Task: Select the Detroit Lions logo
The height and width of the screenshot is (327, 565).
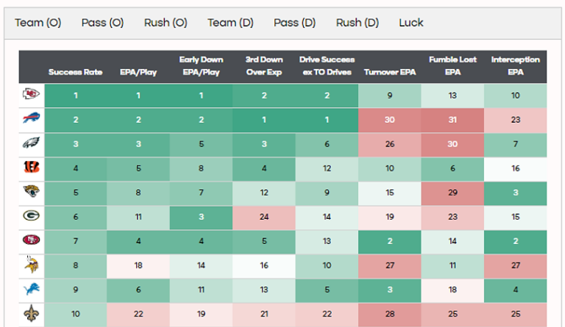Action: pos(32,289)
